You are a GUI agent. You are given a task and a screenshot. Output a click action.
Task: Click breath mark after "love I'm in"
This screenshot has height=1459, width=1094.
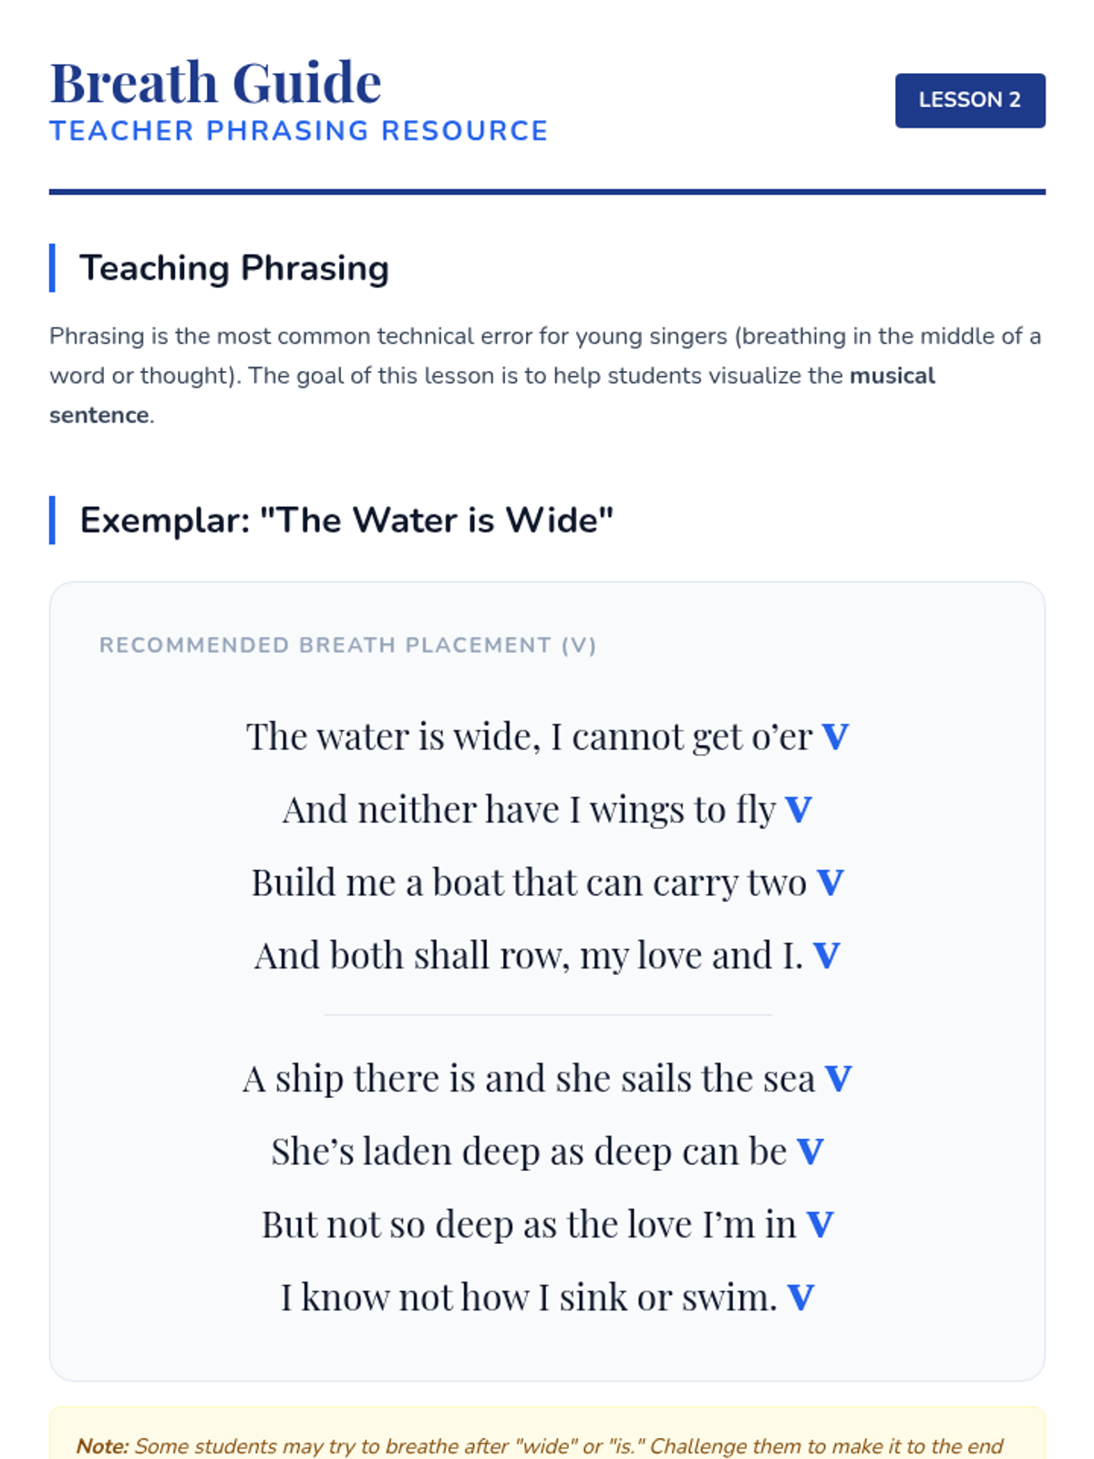pyautogui.click(x=820, y=1225)
